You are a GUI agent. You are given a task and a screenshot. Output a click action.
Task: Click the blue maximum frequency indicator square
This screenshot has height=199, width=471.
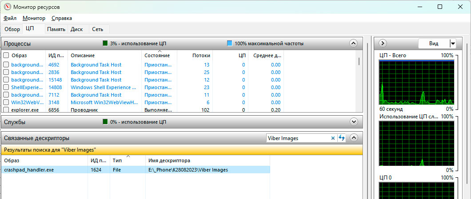coord(229,43)
